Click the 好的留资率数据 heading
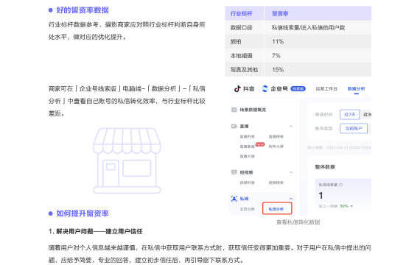Image resolution: width=420 pixels, height=265 pixels. coord(83,10)
